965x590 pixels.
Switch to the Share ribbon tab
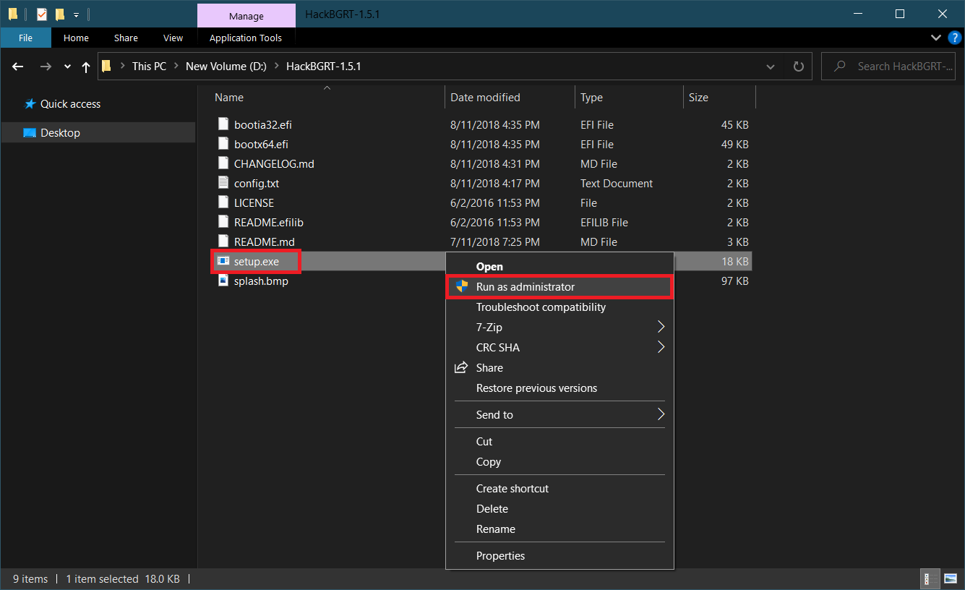point(126,38)
